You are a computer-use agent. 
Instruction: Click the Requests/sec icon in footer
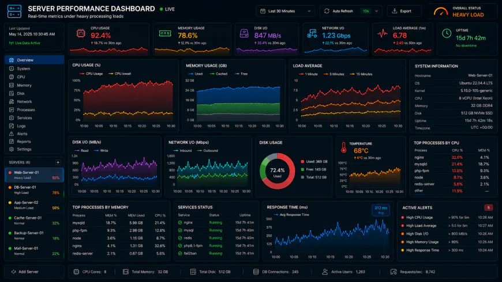[x=394, y=272]
